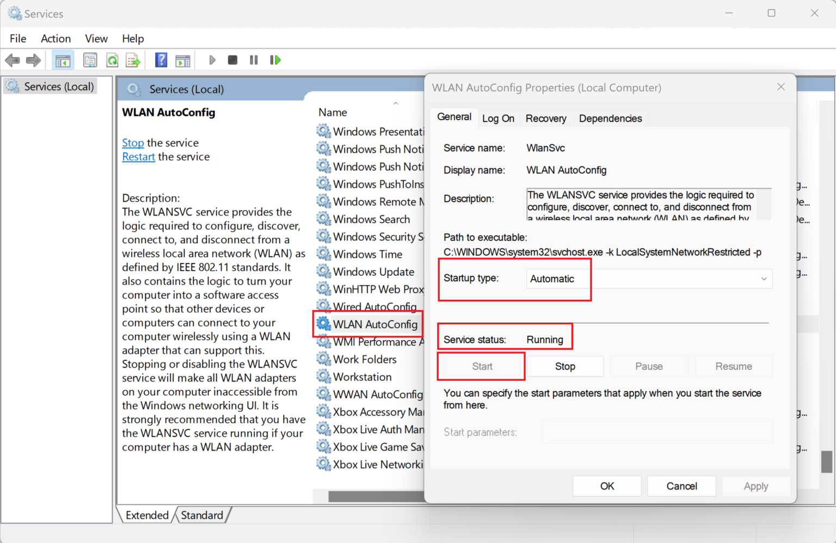836x543 pixels.
Task: Sort the list by the Name column header
Action: click(x=333, y=113)
